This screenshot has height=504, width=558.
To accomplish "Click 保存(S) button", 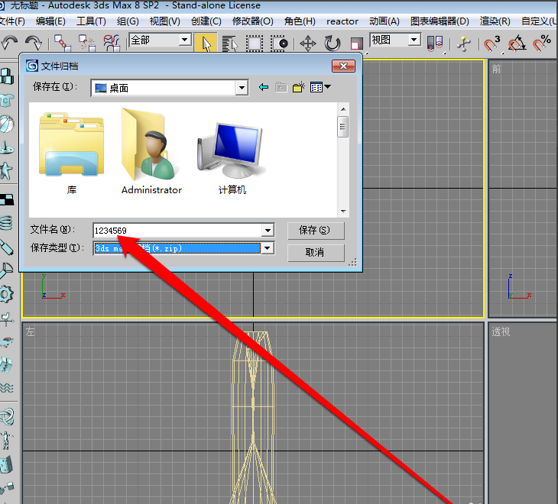I will pos(316,231).
